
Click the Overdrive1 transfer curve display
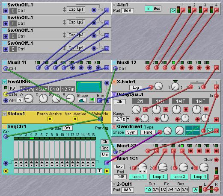pos(193,130)
